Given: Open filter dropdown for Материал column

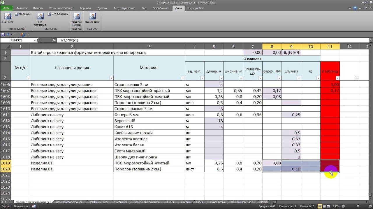Looking at the screenshot, I should click(x=183, y=78).
